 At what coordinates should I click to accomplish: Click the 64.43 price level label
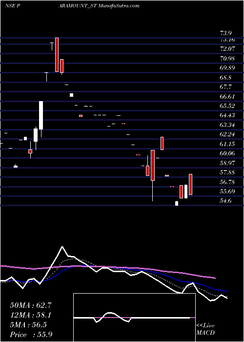point(228,115)
